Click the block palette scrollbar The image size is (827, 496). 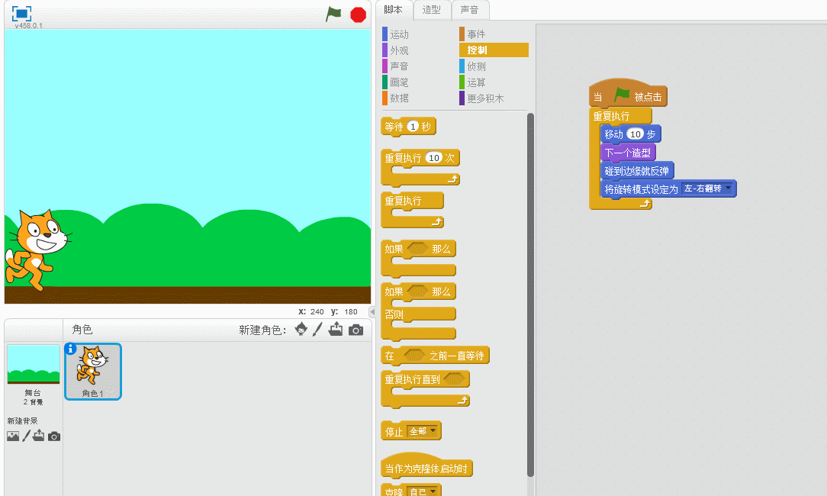point(530,295)
